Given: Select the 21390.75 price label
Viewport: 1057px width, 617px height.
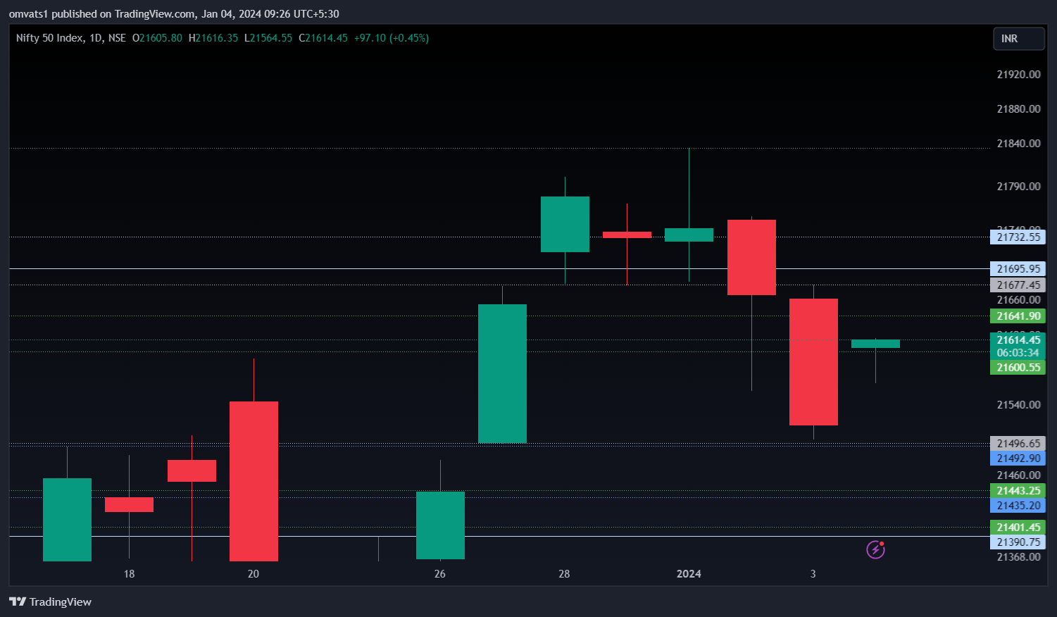Looking at the screenshot, I should [x=1018, y=542].
